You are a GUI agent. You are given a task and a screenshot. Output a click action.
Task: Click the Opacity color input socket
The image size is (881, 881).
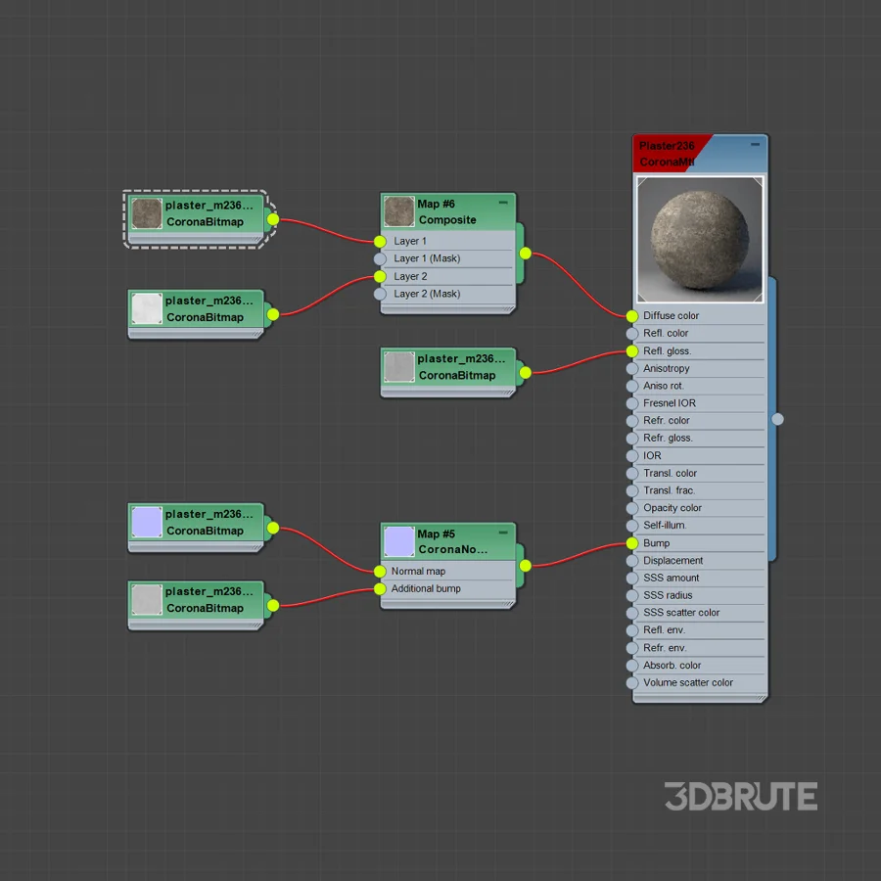[x=632, y=508]
